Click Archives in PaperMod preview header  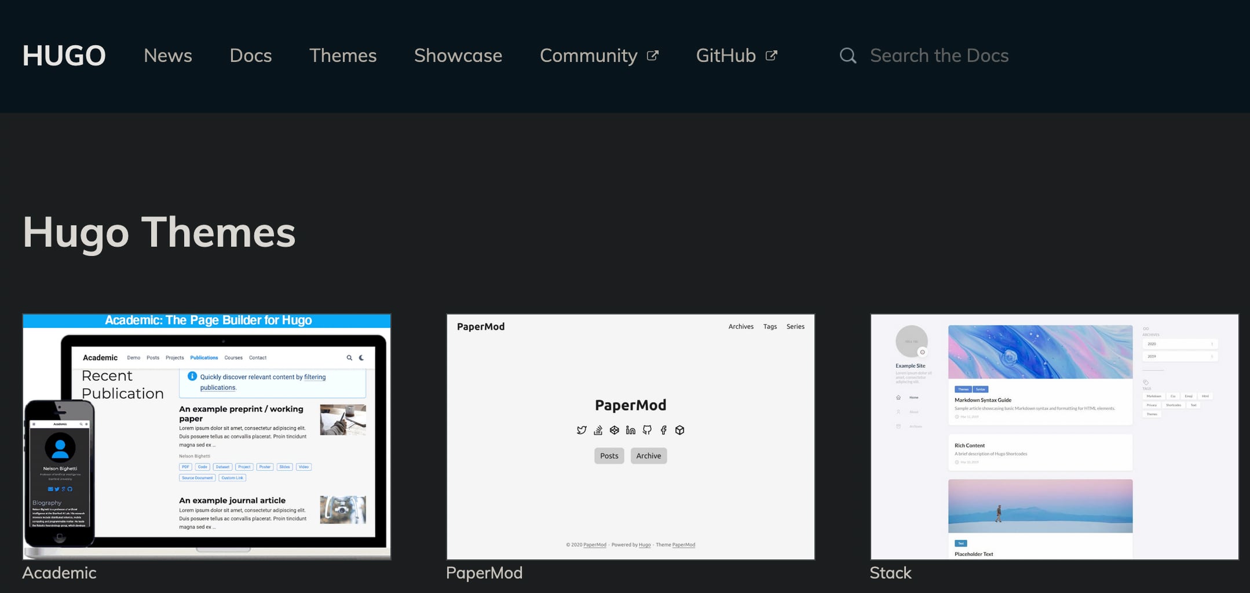tap(741, 327)
